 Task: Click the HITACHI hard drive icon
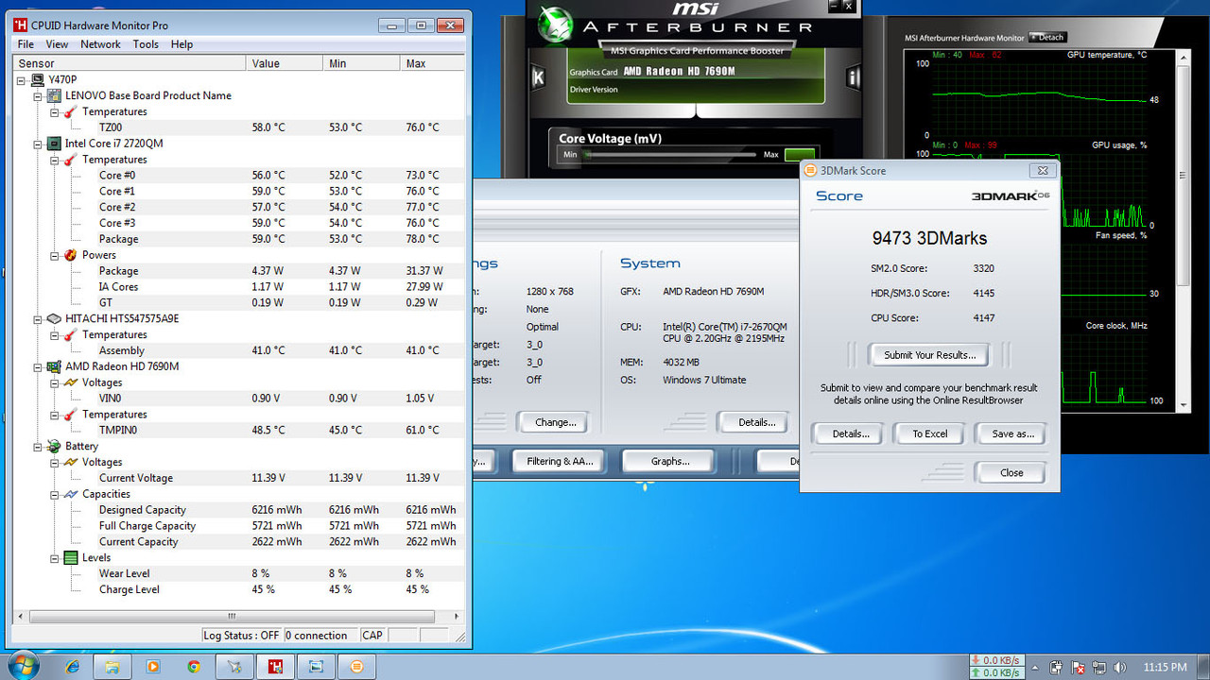pyautogui.click(x=54, y=318)
